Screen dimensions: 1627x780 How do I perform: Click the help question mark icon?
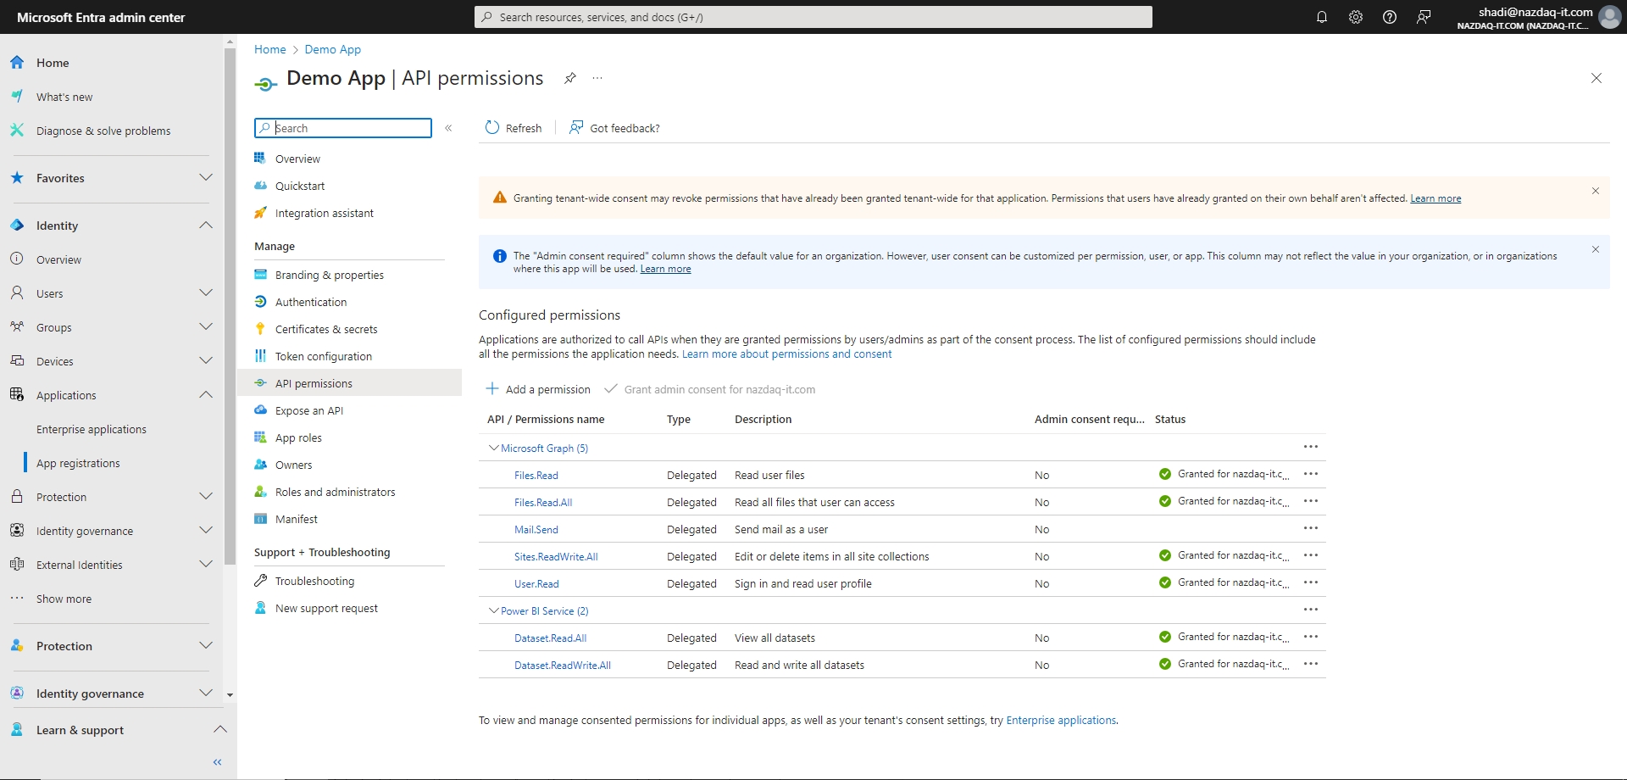[x=1389, y=17]
